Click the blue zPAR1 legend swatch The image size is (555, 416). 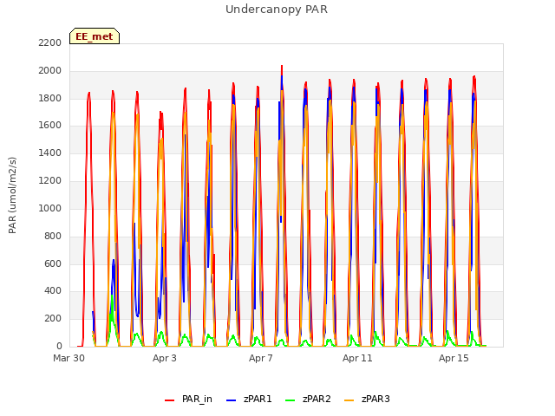coord(231,400)
